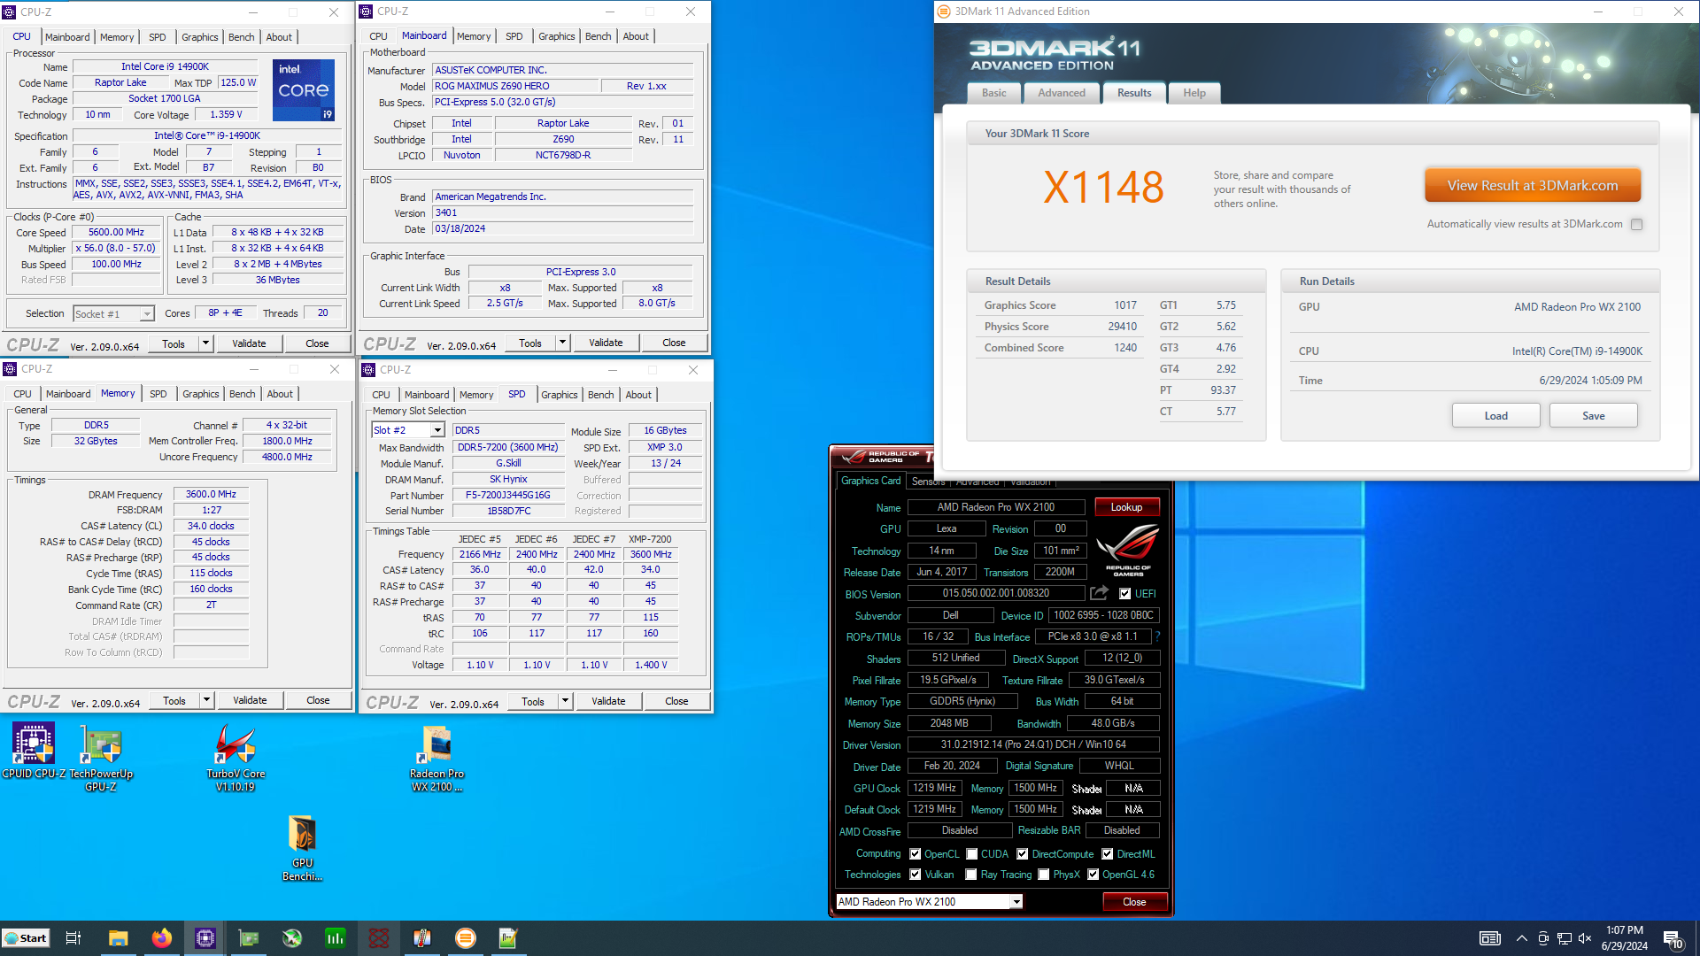Open the red atom-shaped taskbar app
The image size is (1700, 956).
coord(379,938)
